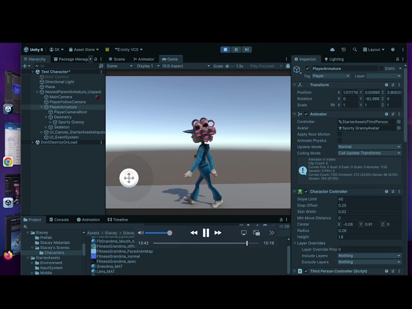Click the Hierarchy search field

66,66
